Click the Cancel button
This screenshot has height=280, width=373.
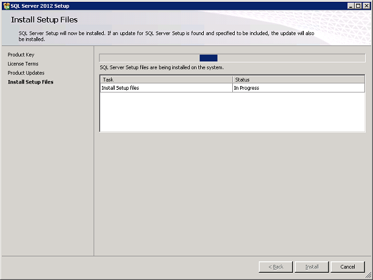[348, 267]
